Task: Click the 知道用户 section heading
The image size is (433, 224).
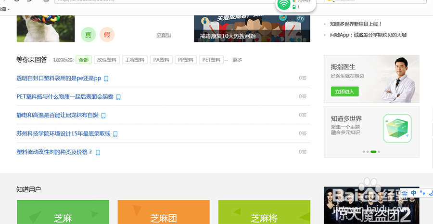Action: pyautogui.click(x=29, y=189)
